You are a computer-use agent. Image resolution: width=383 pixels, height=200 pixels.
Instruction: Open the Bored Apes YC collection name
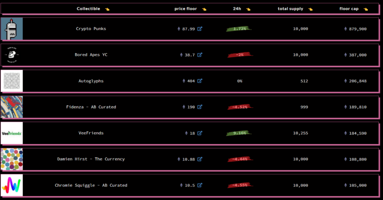click(91, 55)
